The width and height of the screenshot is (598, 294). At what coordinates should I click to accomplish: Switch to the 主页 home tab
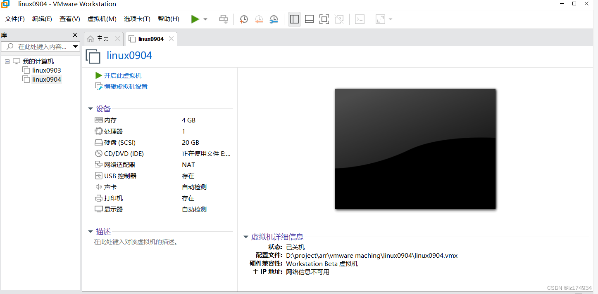(x=103, y=39)
